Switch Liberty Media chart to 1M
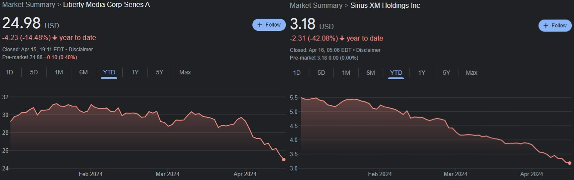 point(59,72)
